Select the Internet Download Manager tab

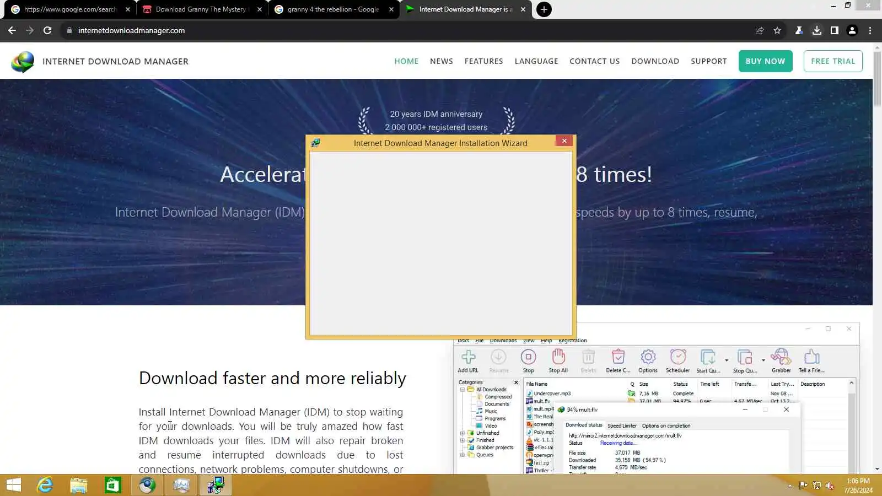(466, 9)
